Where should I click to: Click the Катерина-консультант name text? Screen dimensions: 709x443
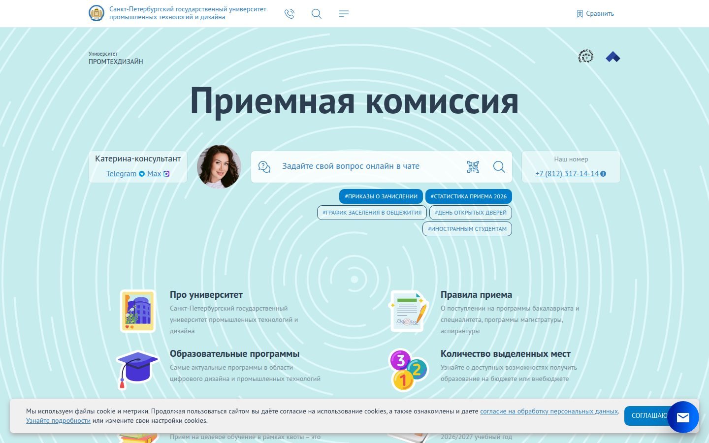(138, 158)
